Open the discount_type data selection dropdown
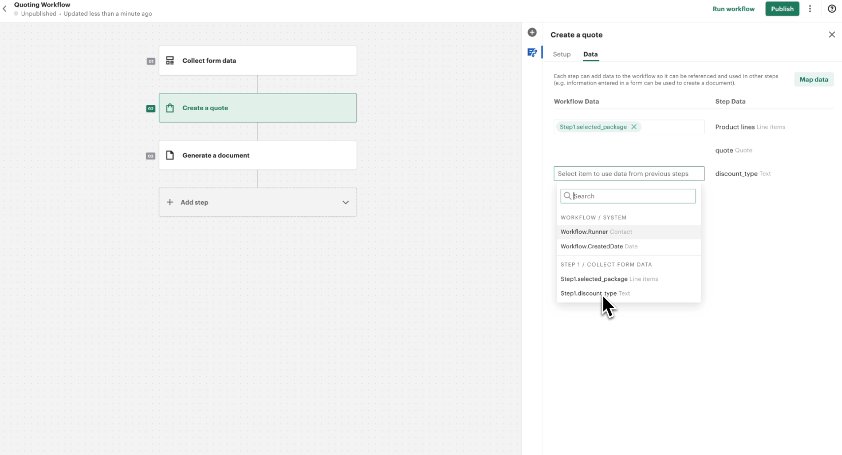The height and width of the screenshot is (455, 842). (629, 174)
